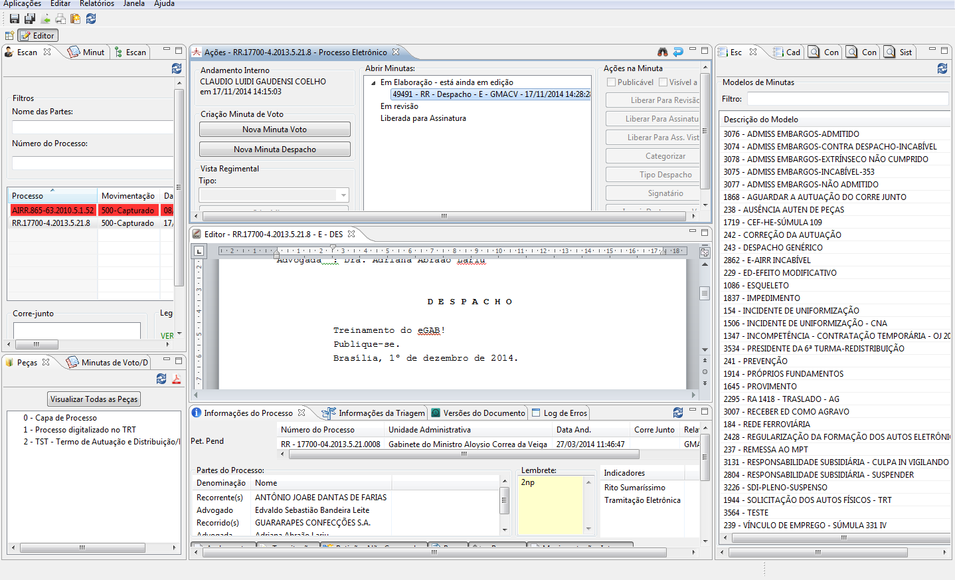Open the Aplicações menu

[22, 4]
